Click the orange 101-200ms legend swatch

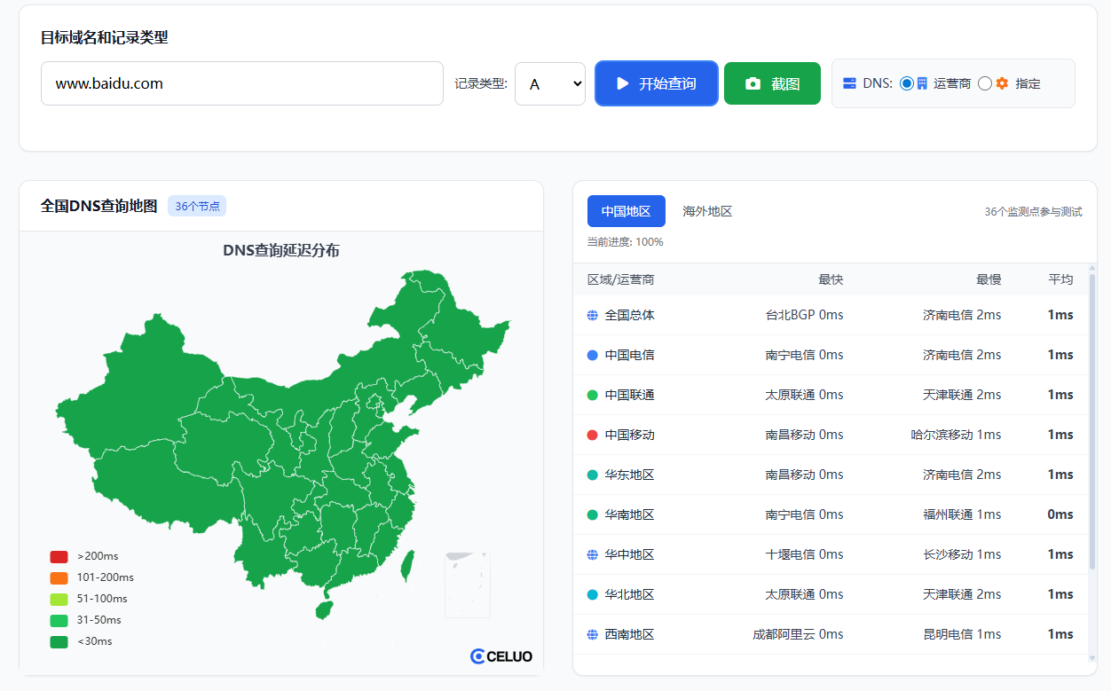(59, 577)
